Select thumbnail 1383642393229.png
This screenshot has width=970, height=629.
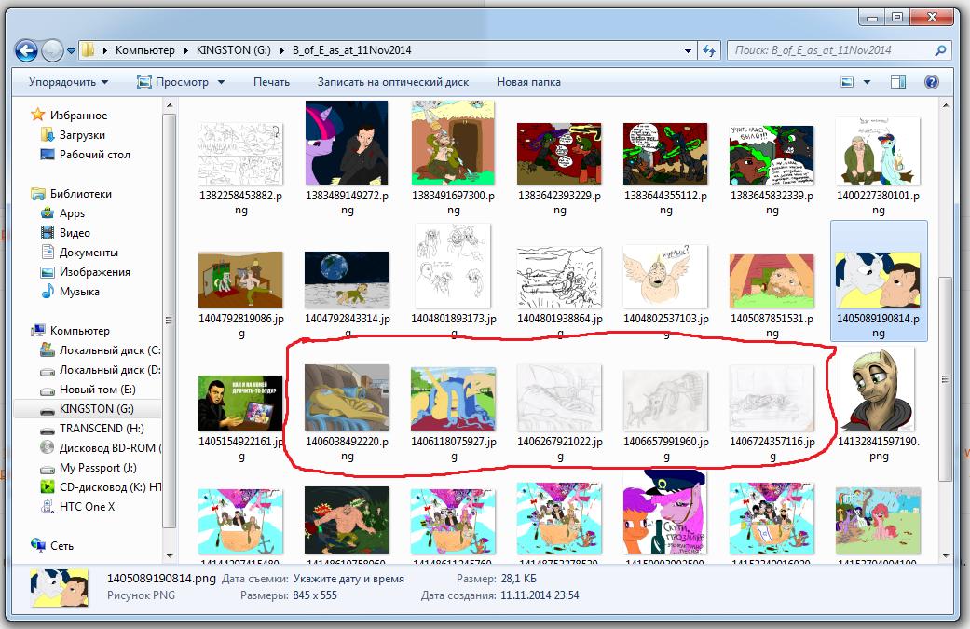click(x=559, y=154)
